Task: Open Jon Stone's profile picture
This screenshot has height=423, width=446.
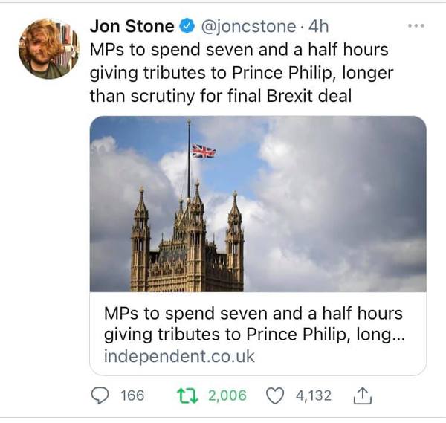Action: (48, 48)
